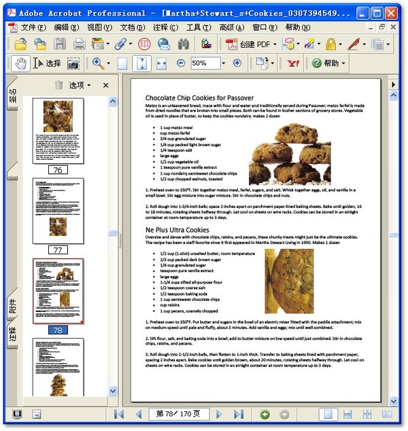Click the Organizer icon
The width and height of the screenshot is (408, 431).
[x=98, y=44]
